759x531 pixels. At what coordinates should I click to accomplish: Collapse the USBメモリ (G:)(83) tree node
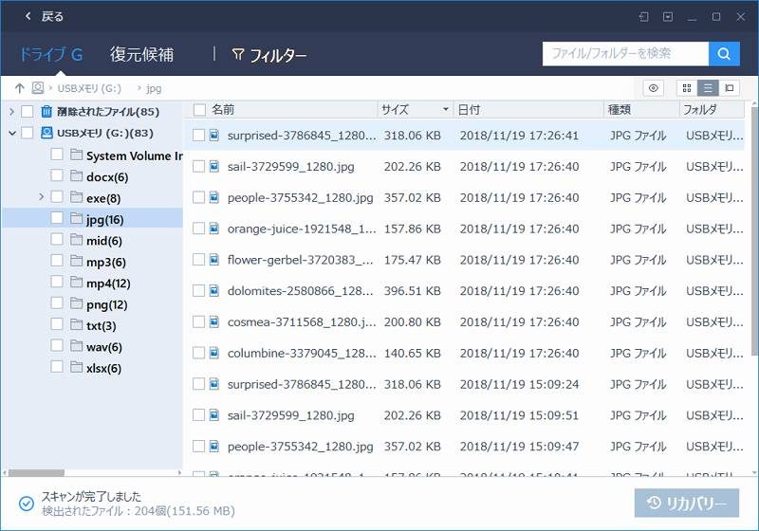pos(11,134)
